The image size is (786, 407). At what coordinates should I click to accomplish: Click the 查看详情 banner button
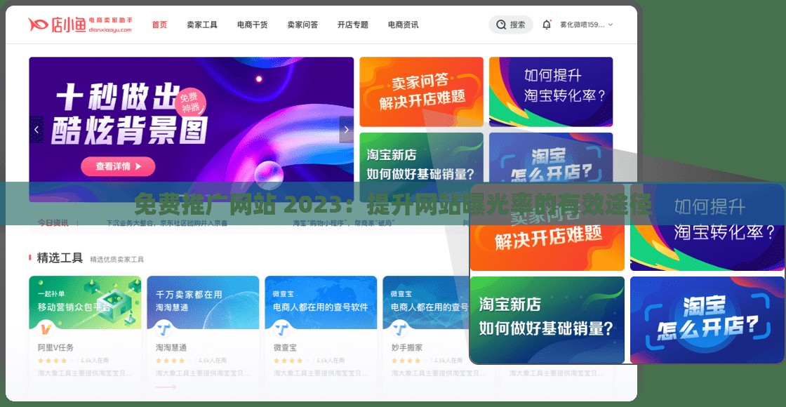[x=116, y=167]
